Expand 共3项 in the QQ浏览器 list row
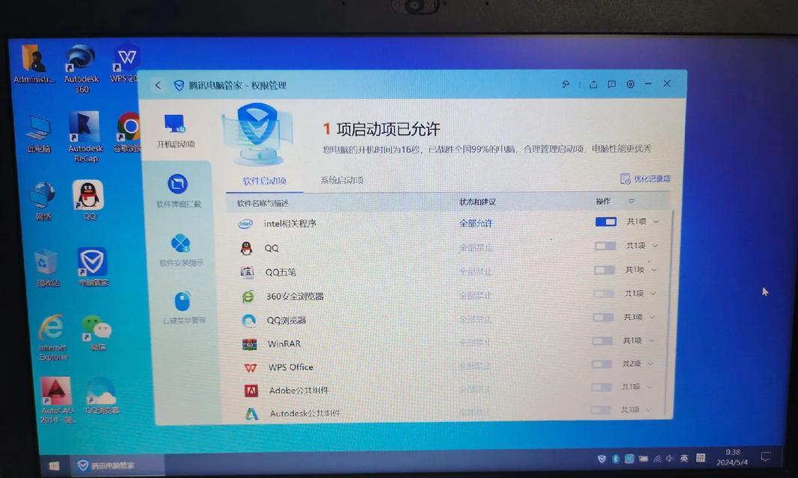 pyautogui.click(x=639, y=317)
